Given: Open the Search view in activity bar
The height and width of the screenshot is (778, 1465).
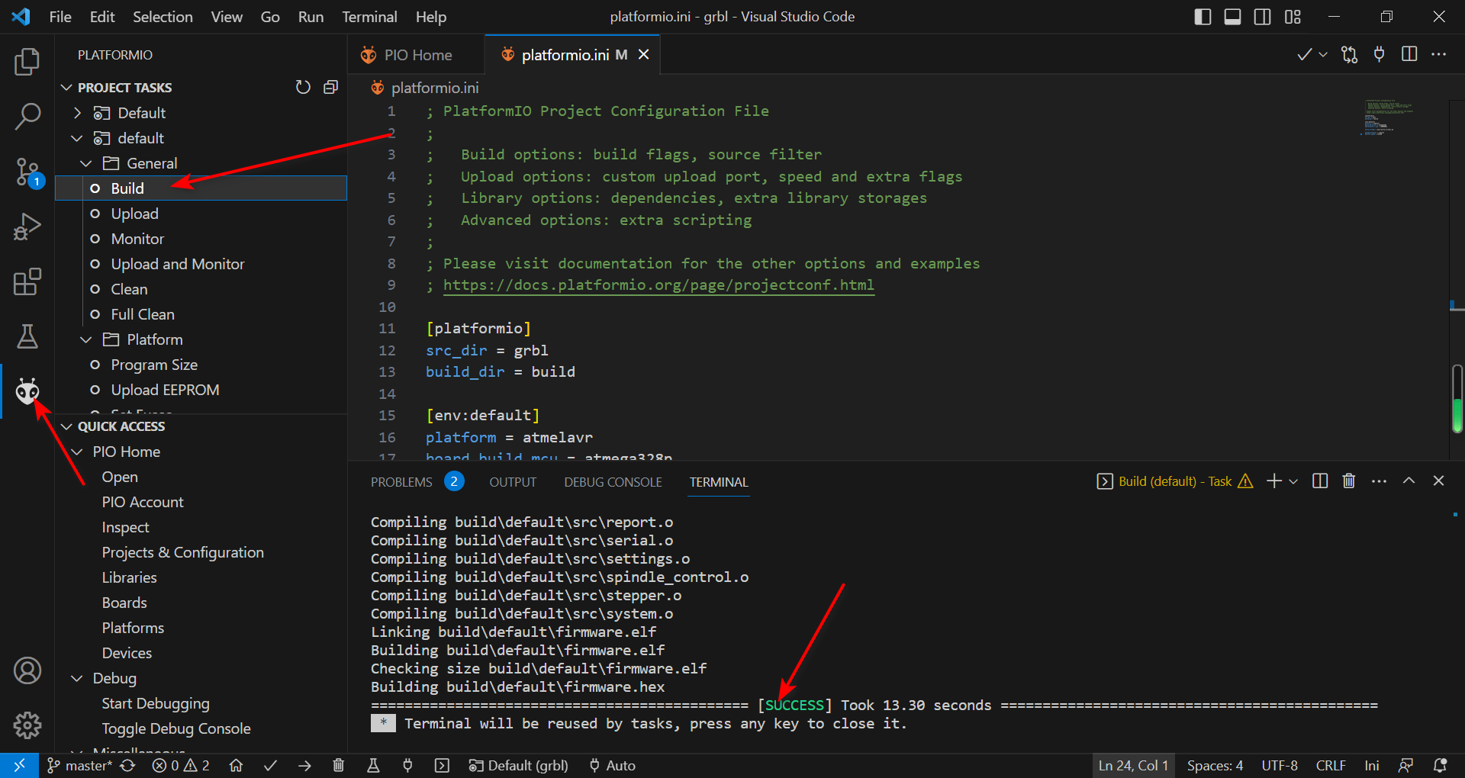Looking at the screenshot, I should (x=27, y=117).
